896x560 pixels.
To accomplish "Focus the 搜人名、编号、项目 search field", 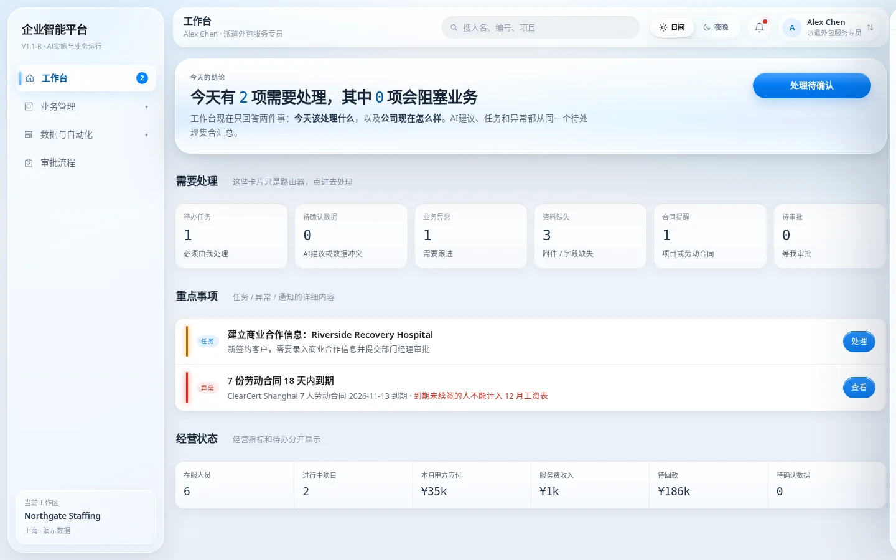I will pyautogui.click(x=540, y=27).
